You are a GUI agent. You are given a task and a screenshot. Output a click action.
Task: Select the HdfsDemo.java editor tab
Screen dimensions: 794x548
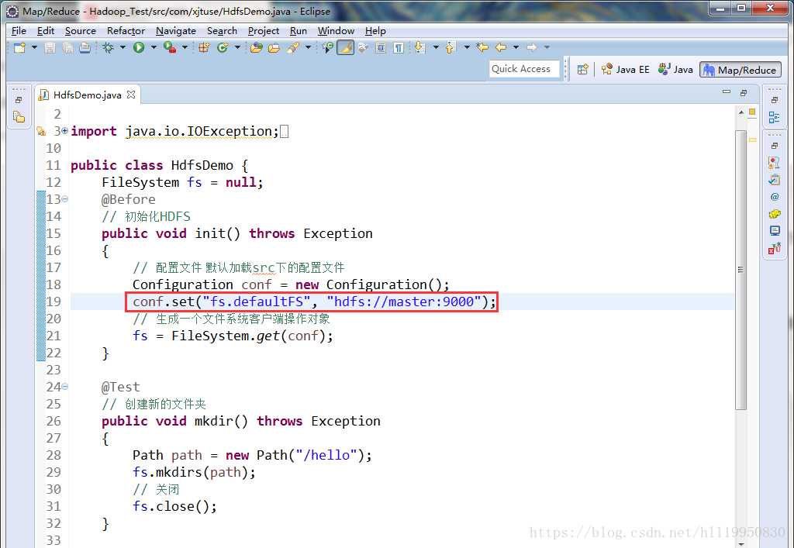87,95
